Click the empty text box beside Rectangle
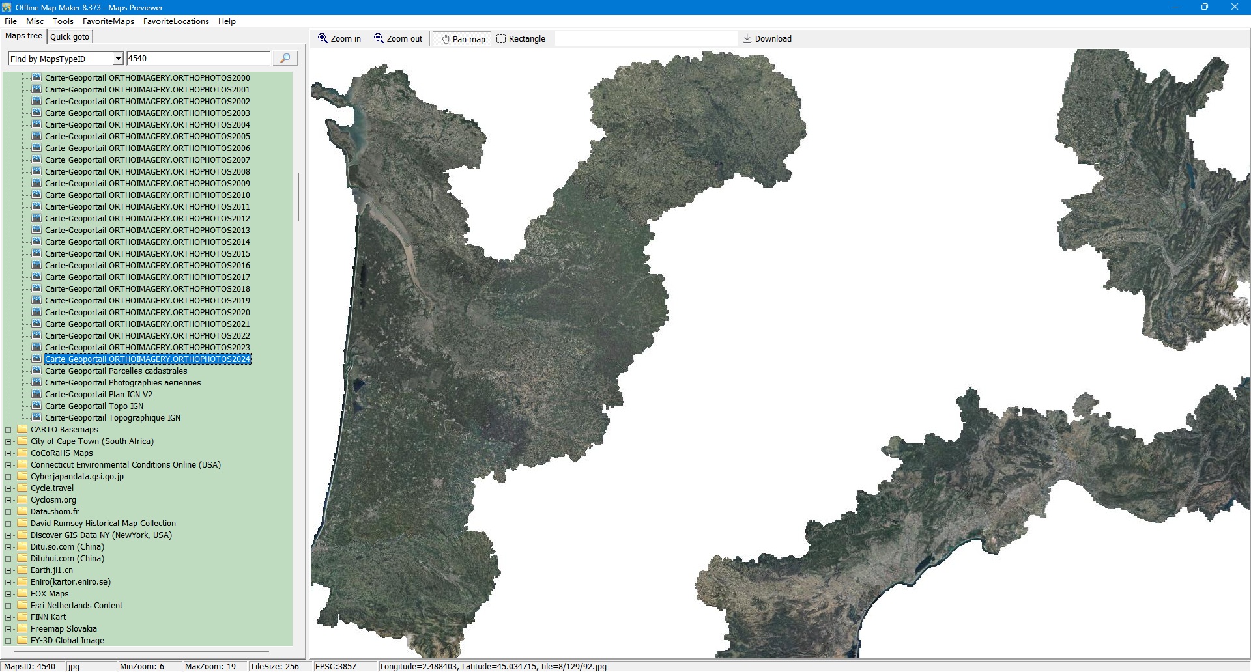Screen dimensions: 1251x672 tap(645, 39)
